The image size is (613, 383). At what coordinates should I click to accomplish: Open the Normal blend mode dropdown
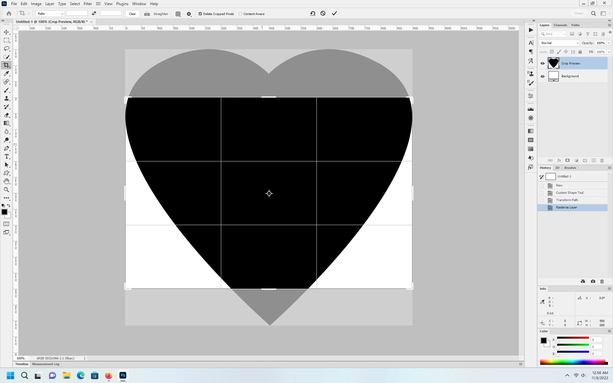559,43
